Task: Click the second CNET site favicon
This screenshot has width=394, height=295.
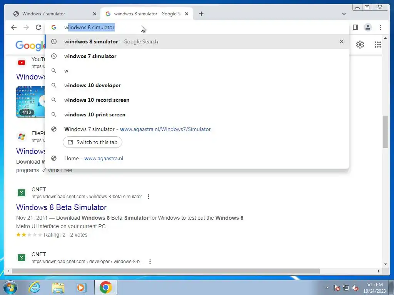Action: [x=22, y=258]
